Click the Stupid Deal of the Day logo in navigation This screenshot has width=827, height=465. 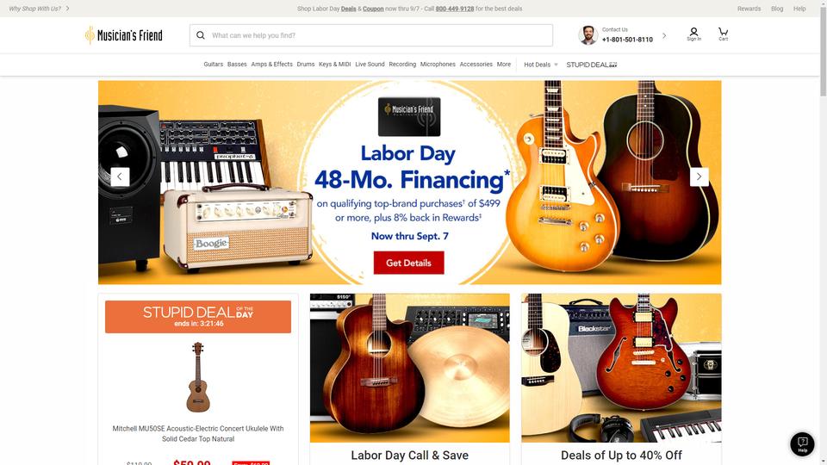(591, 65)
